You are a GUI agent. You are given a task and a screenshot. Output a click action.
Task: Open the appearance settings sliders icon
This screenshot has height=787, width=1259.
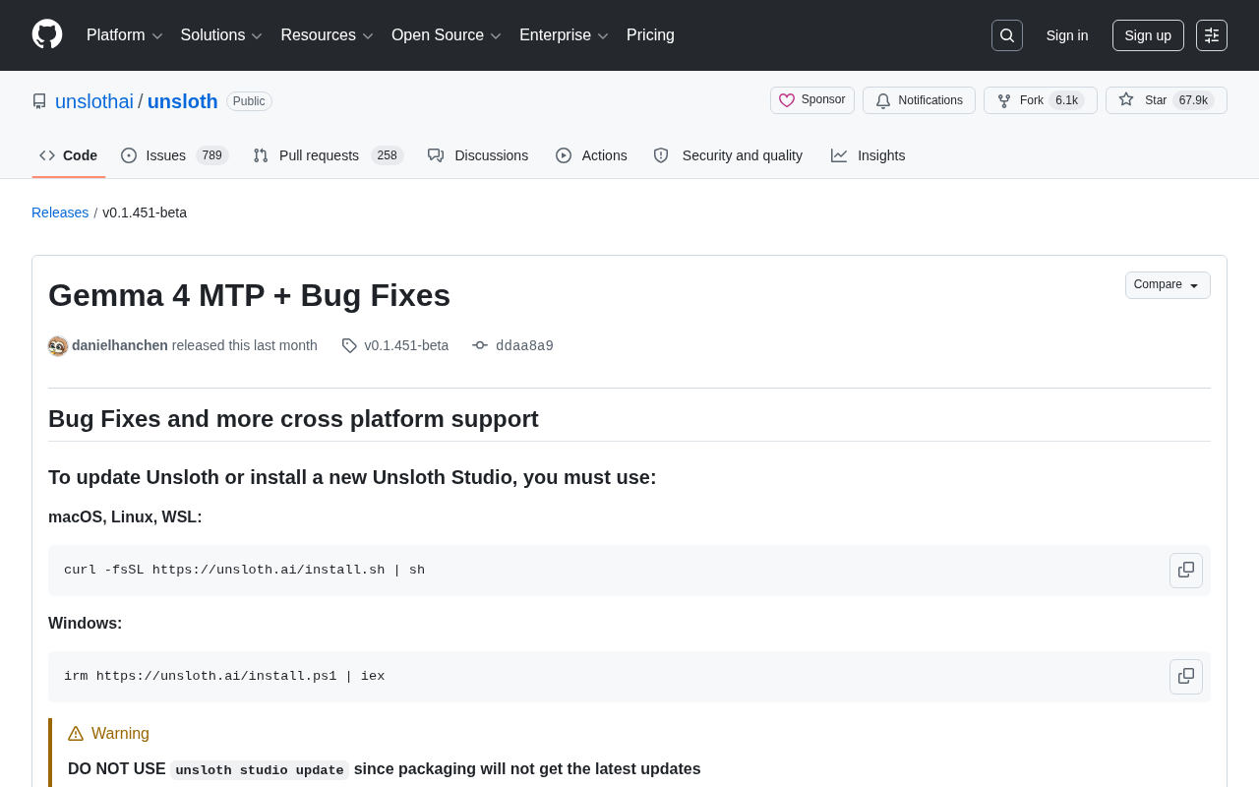point(1212,35)
